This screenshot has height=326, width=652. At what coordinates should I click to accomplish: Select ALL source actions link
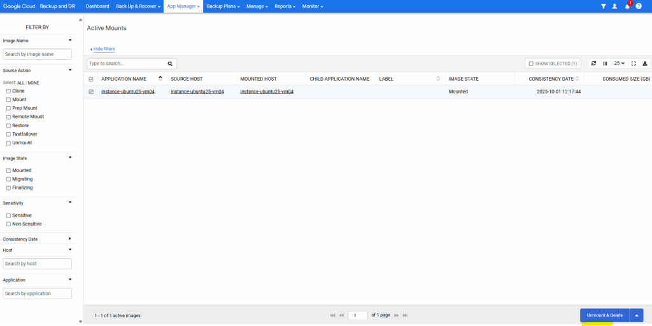click(x=20, y=83)
